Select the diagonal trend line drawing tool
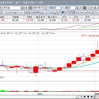Screen dimensions: 99x99 [4, 12]
